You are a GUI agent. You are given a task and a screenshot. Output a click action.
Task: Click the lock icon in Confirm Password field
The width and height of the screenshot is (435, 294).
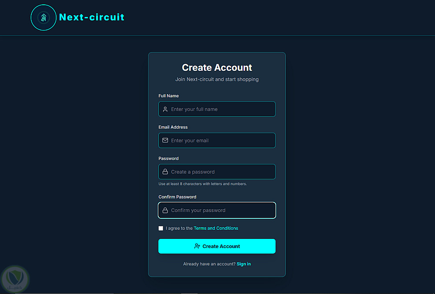point(165,211)
